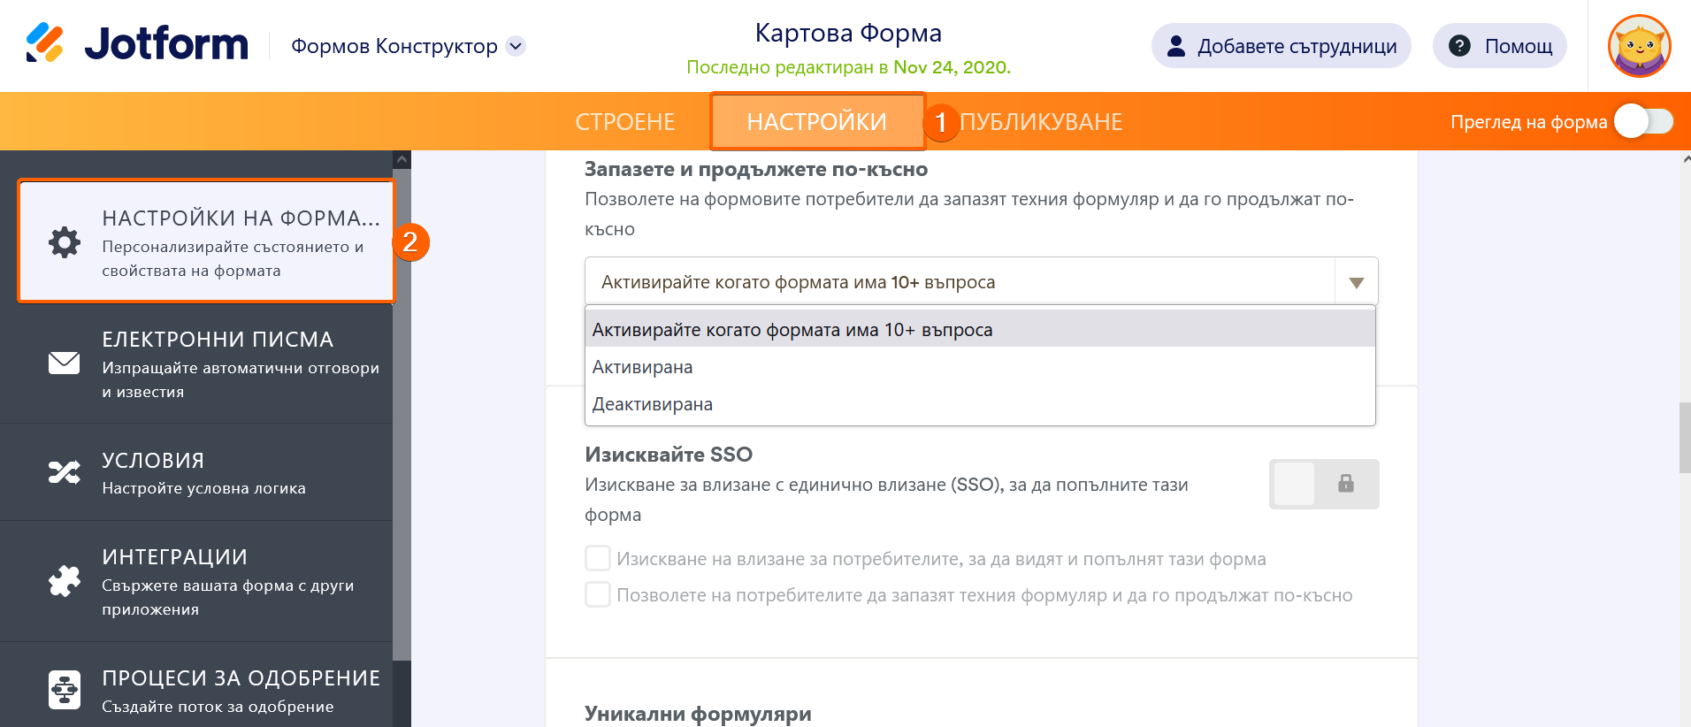The width and height of the screenshot is (1691, 727).
Task: Click the approval flow icon
Action: [x=65, y=690]
